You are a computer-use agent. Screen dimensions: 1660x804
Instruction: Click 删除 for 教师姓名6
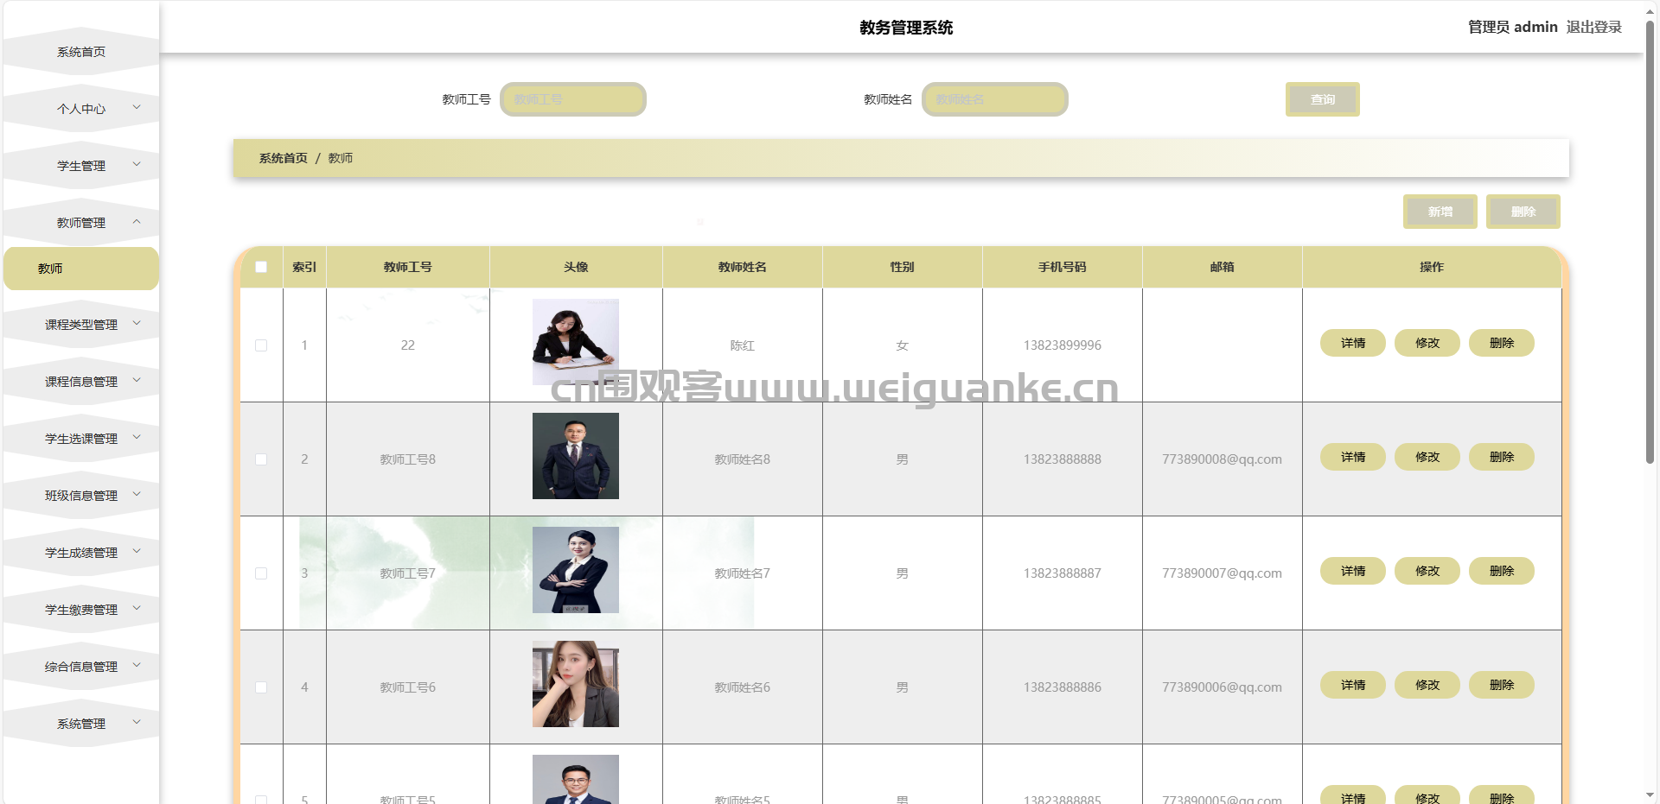[x=1502, y=685]
